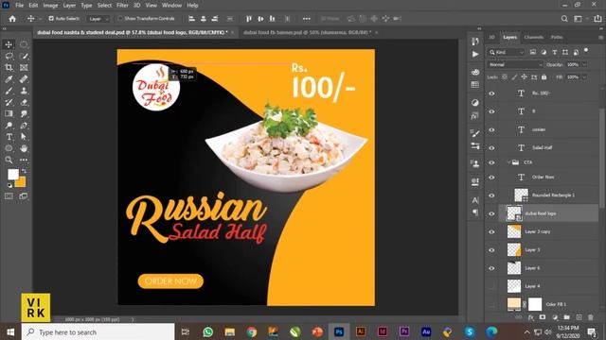Image resolution: width=606 pixels, height=340 pixels.
Task: Select the Frame tool
Action: click(24, 67)
